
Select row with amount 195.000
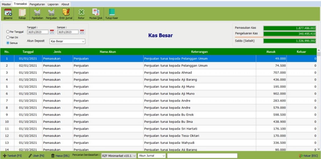[x=158, y=87]
